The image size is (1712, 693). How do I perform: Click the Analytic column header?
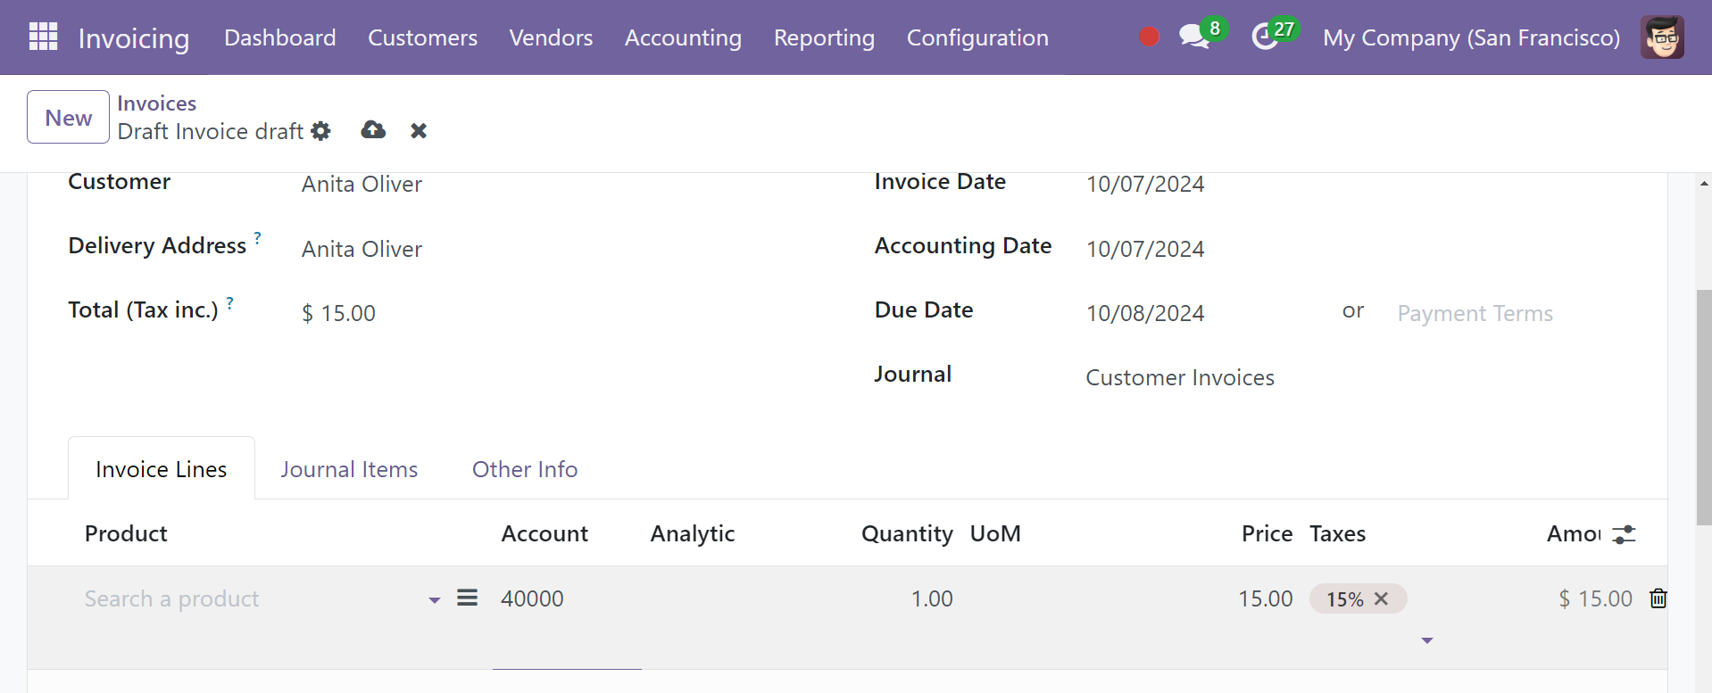pos(693,533)
